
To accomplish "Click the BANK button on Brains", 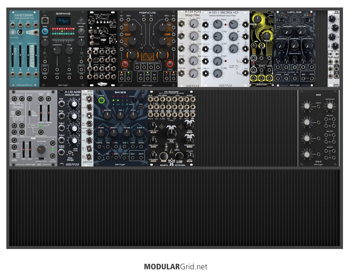I will point(45,31).
